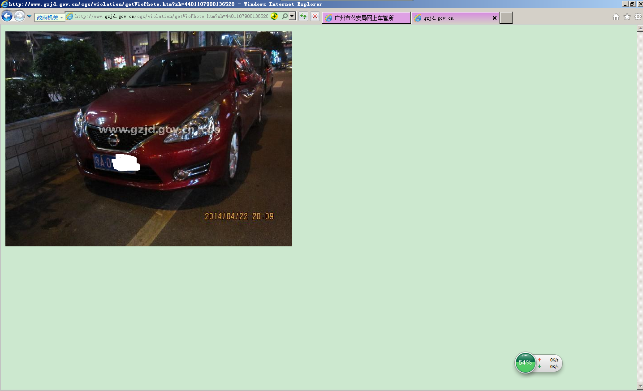This screenshot has width=643, height=391.
Task: Click the green 54% memory indicator ball
Action: [525, 363]
